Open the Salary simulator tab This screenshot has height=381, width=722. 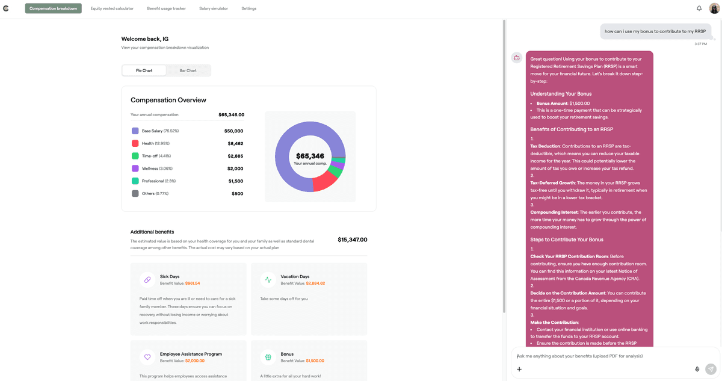[x=213, y=8]
